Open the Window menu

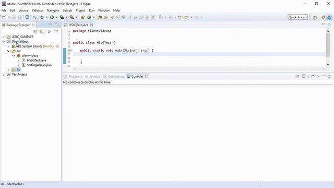click(104, 10)
